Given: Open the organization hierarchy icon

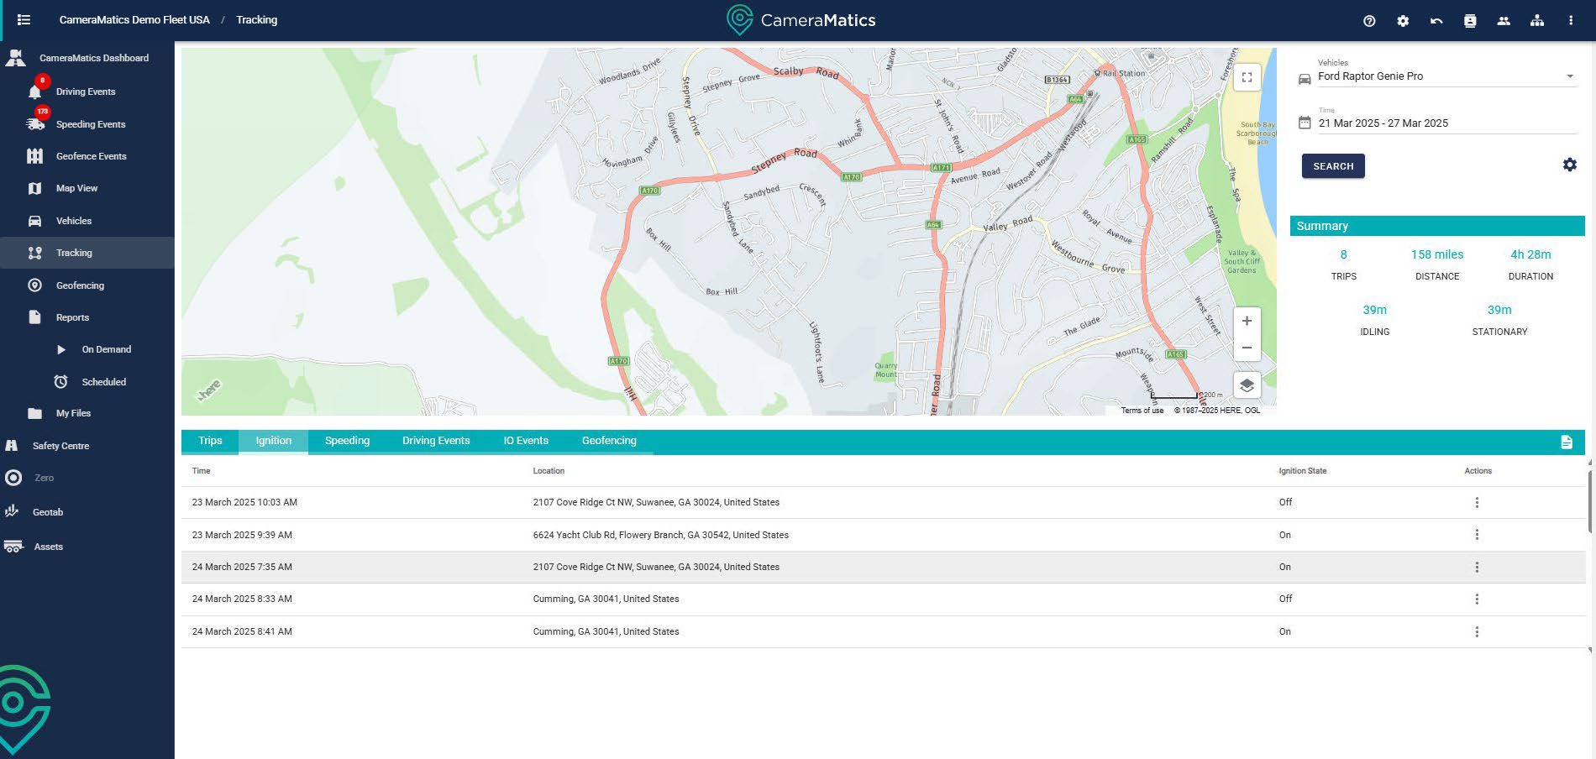Looking at the screenshot, I should (1537, 21).
